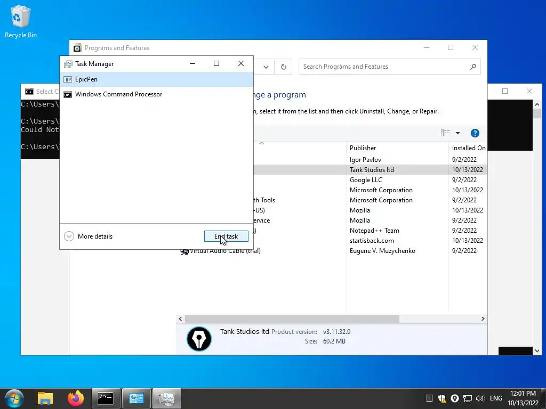546x409 pixels.
Task: Open Windows Security tray icon
Action: click(442, 398)
